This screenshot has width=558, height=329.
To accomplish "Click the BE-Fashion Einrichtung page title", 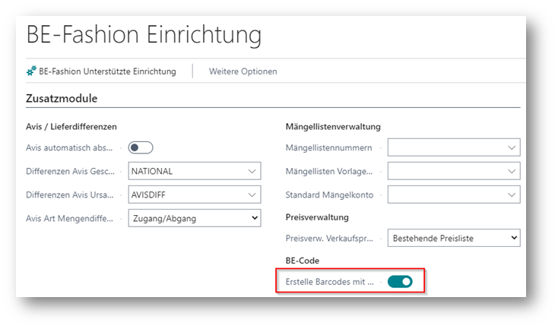I will [144, 34].
